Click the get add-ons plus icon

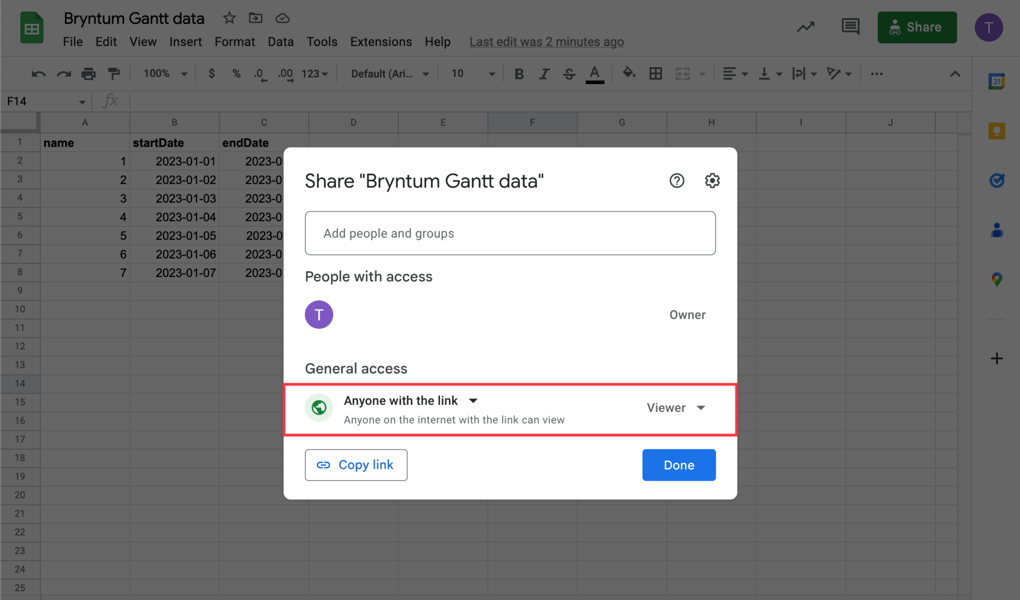(x=997, y=358)
